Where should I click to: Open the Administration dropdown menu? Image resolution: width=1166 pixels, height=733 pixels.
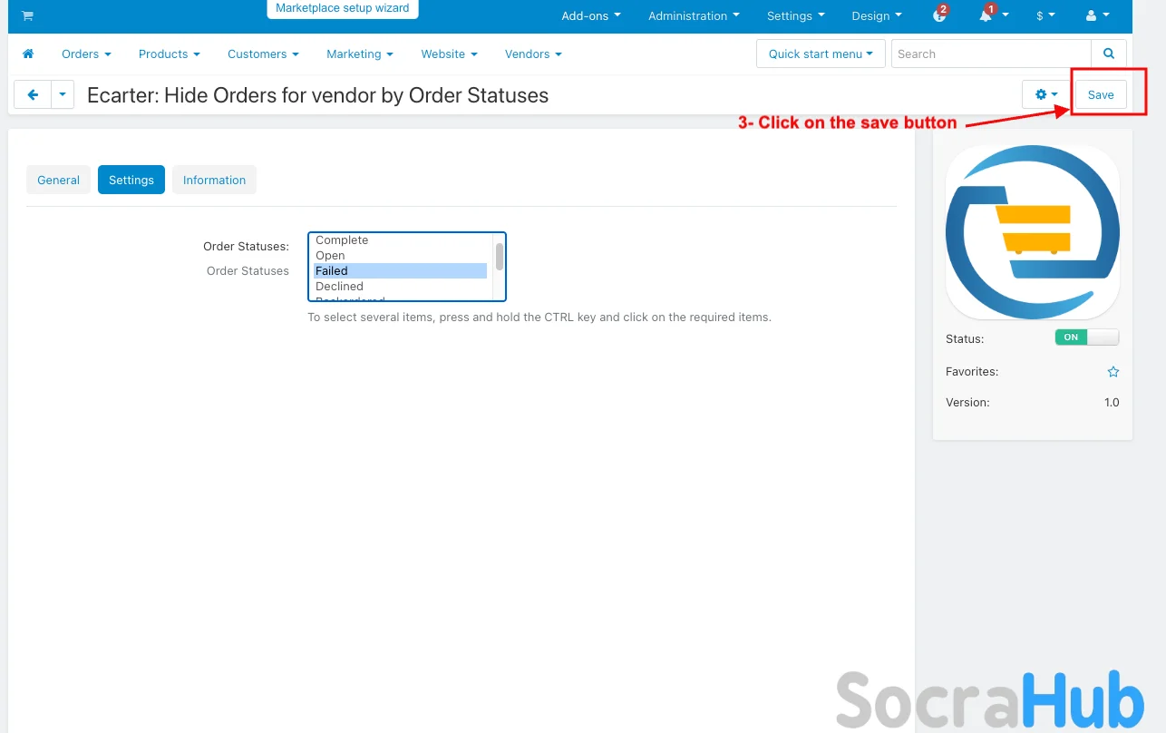pyautogui.click(x=694, y=15)
